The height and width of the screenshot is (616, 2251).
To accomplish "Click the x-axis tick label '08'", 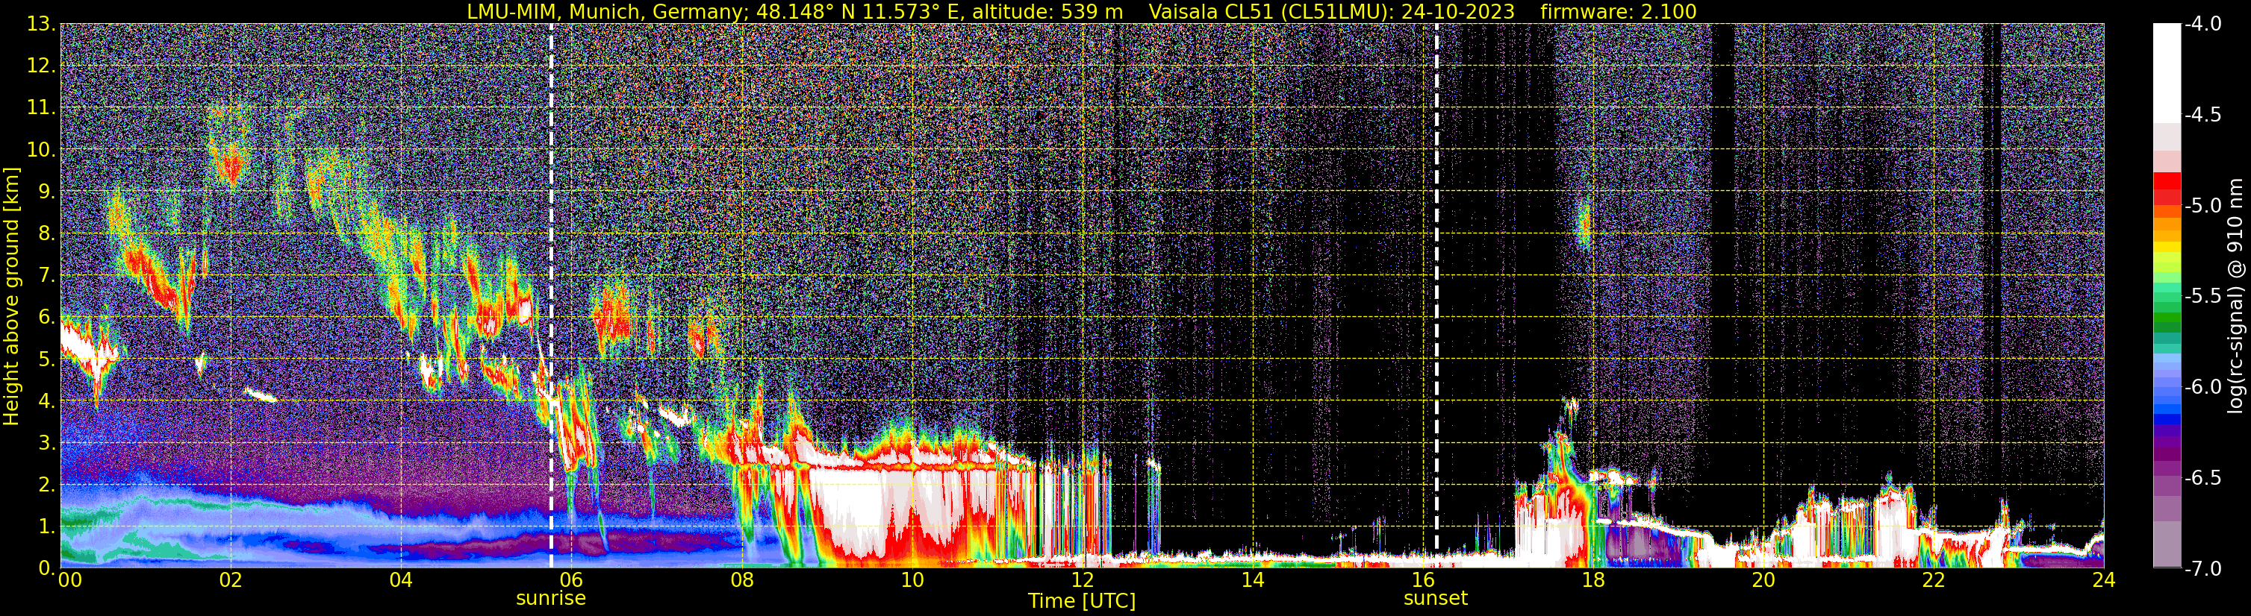I will [742, 580].
